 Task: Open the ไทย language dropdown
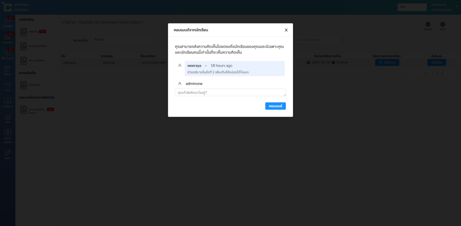[412, 7]
